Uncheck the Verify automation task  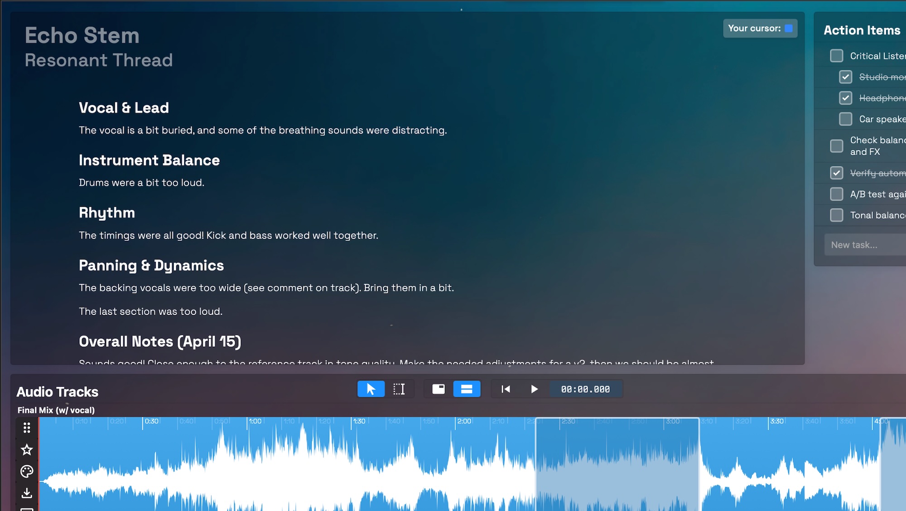836,173
